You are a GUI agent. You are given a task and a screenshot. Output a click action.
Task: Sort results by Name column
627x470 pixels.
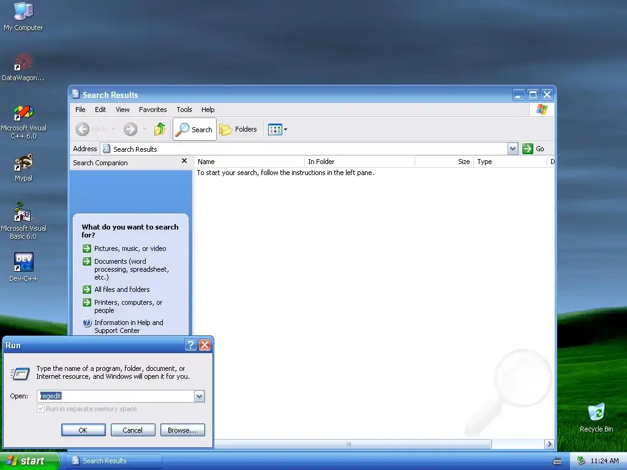tap(250, 162)
